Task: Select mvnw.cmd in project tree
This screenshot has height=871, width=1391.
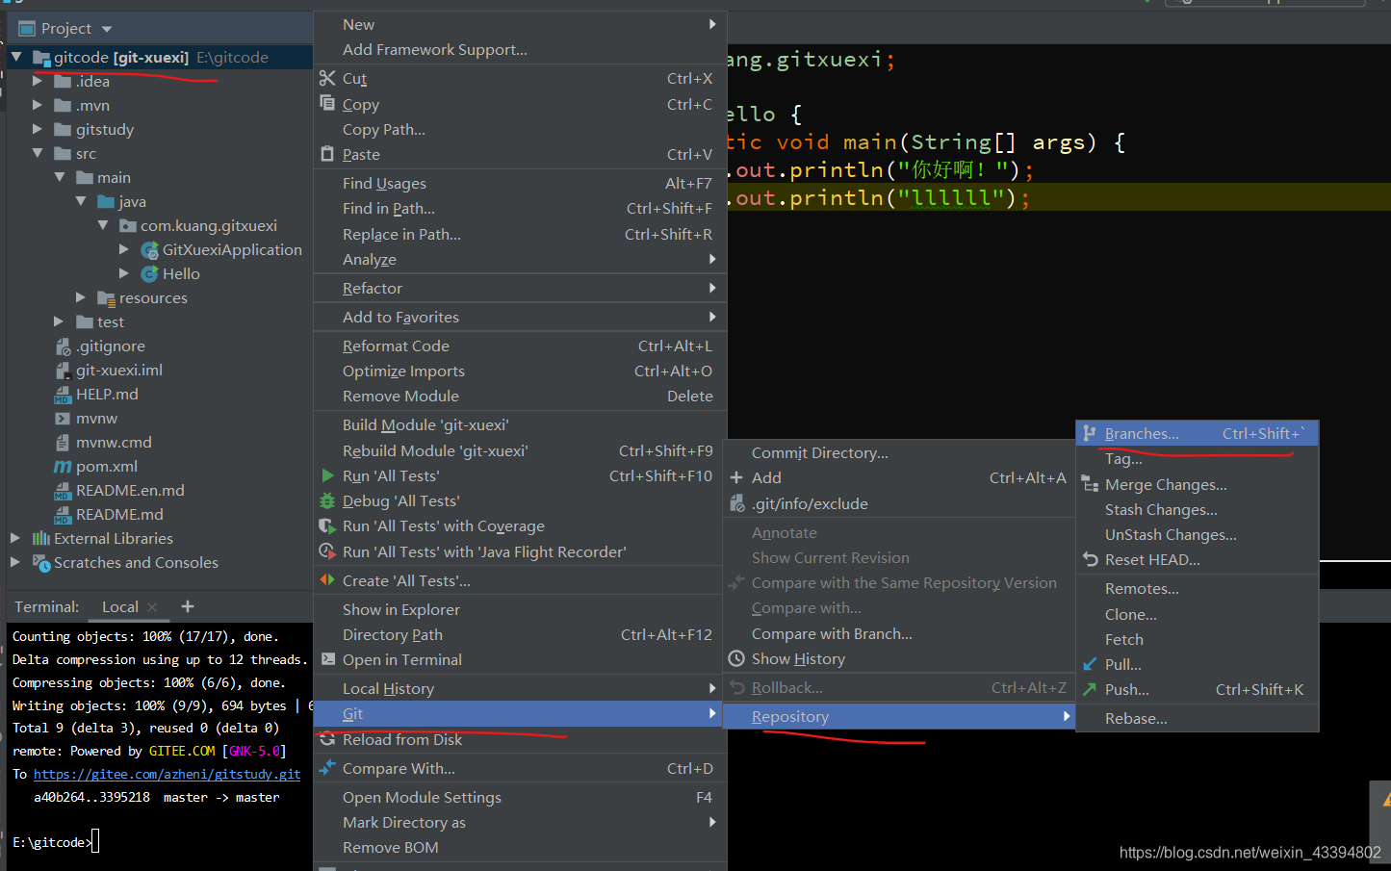Action: point(114,442)
